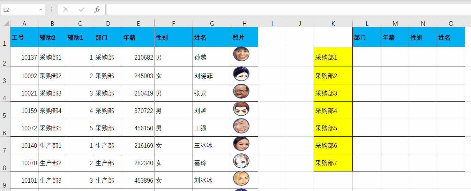Click the photo in the 嘉玲 row

tap(241, 161)
